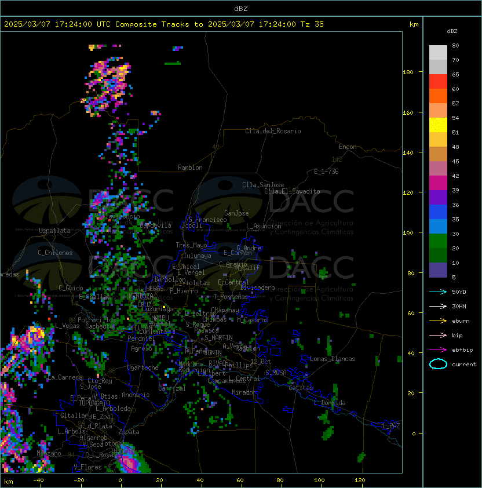The height and width of the screenshot is (488, 482).
Task: Click the -40 tick on horizontal axis
Action: coord(39,480)
